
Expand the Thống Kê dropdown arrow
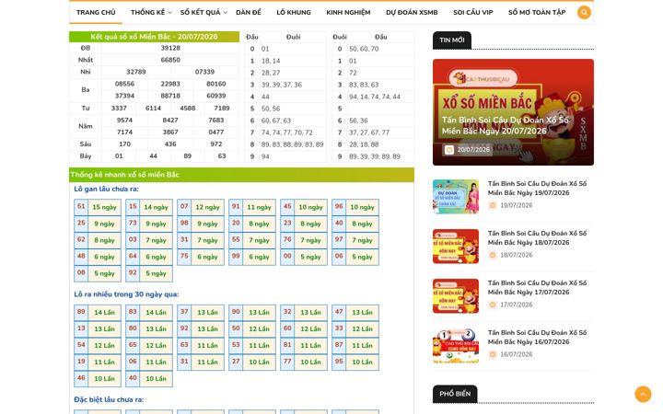[x=169, y=13]
